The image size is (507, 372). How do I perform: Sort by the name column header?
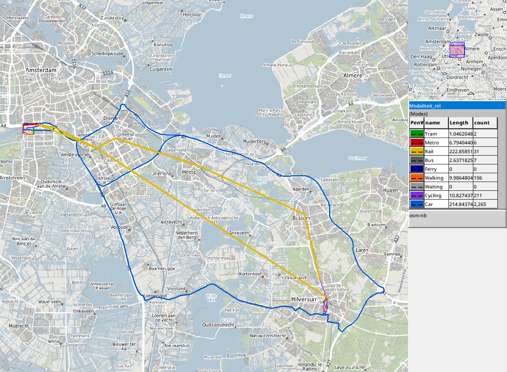[x=436, y=123]
